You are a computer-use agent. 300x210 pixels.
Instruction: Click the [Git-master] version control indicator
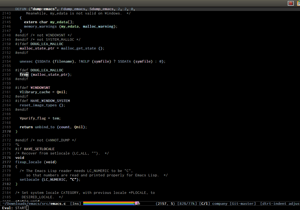coord(243,203)
